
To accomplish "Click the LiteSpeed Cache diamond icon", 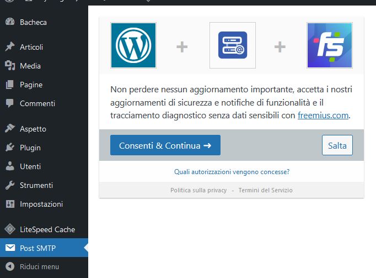I will [x=10, y=229].
